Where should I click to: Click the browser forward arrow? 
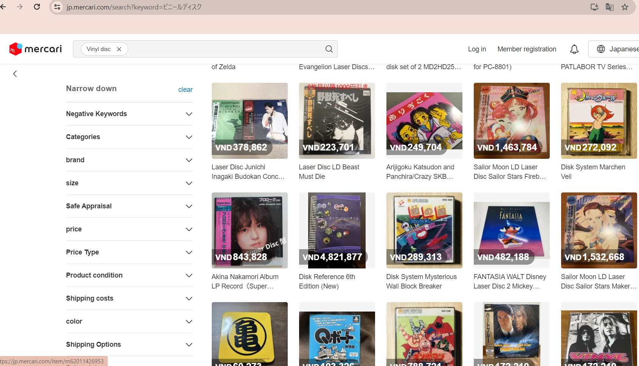[20, 7]
